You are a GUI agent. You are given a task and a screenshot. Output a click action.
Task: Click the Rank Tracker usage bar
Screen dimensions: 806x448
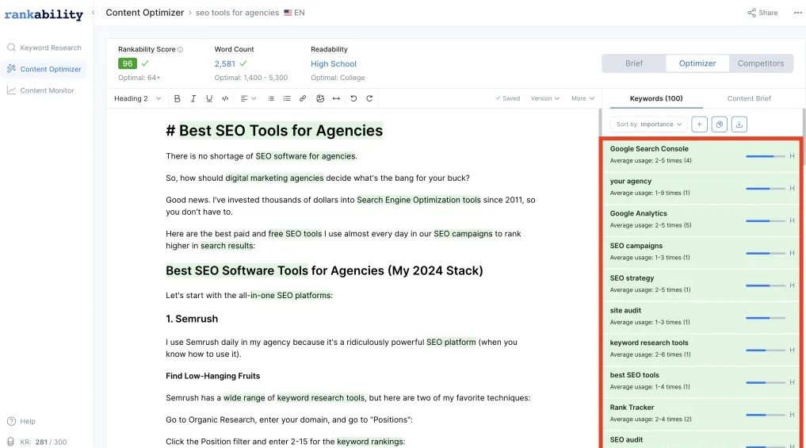[765, 415]
